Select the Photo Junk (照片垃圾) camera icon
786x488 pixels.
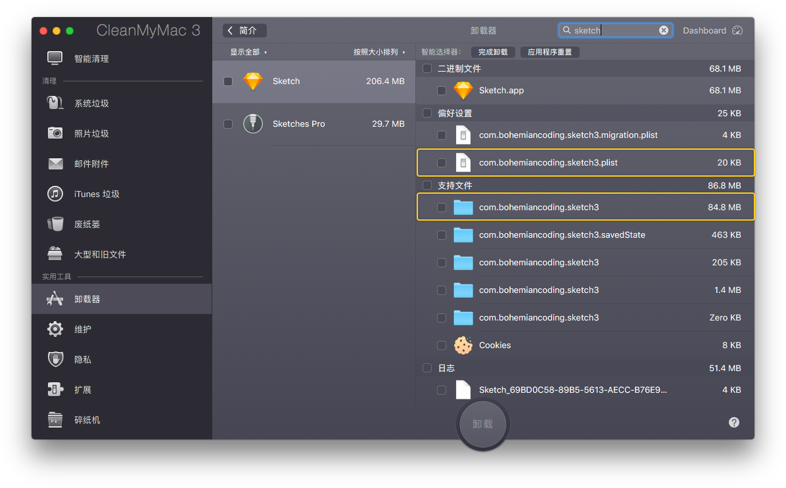[55, 133]
